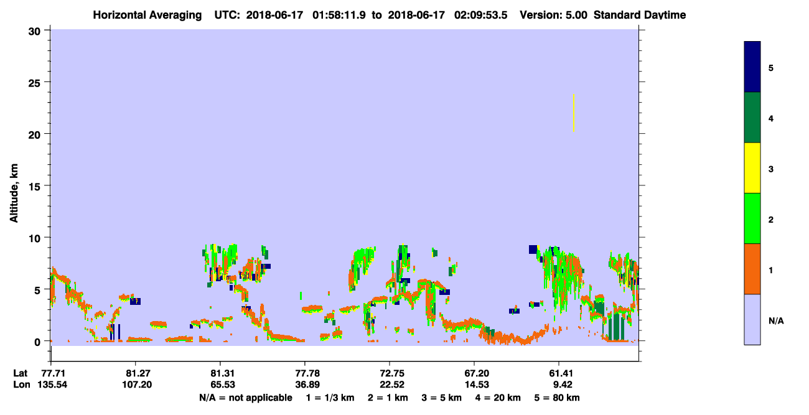Click the latitude value 77.78
Screen dimensions: 809x415
click(304, 373)
